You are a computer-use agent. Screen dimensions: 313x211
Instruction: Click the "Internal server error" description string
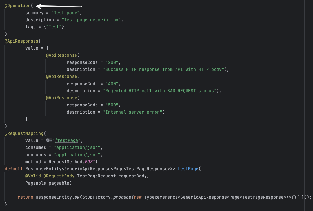click(133, 112)
